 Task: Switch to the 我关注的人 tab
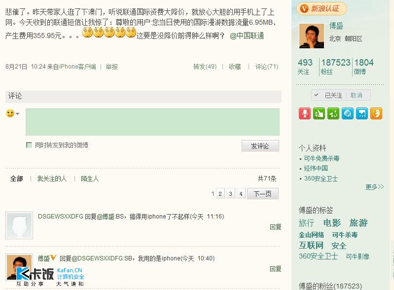tap(52, 179)
